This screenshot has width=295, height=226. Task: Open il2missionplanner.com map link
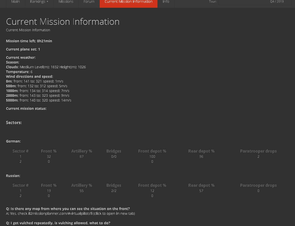click(60, 213)
